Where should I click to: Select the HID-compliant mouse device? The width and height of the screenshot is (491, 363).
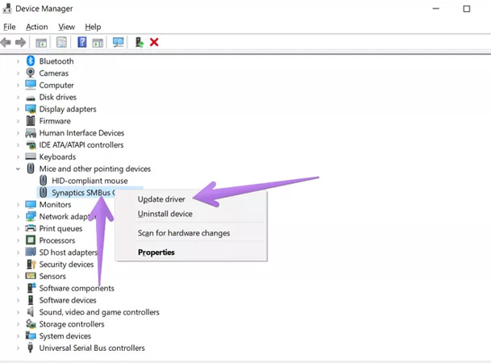(x=89, y=181)
